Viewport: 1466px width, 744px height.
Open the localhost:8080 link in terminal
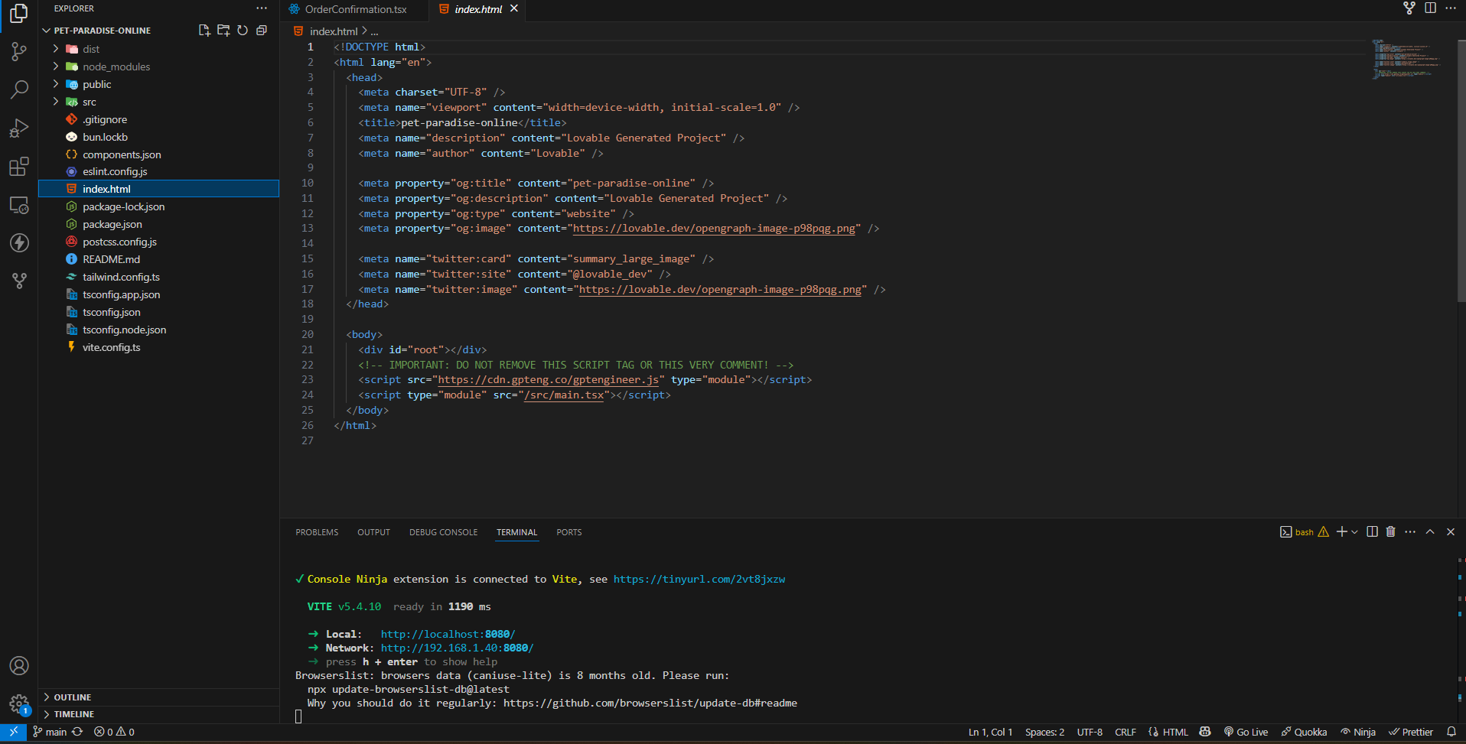tap(448, 634)
